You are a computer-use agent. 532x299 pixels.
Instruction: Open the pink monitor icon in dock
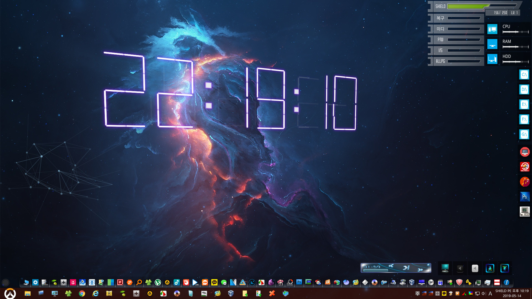pos(73,282)
